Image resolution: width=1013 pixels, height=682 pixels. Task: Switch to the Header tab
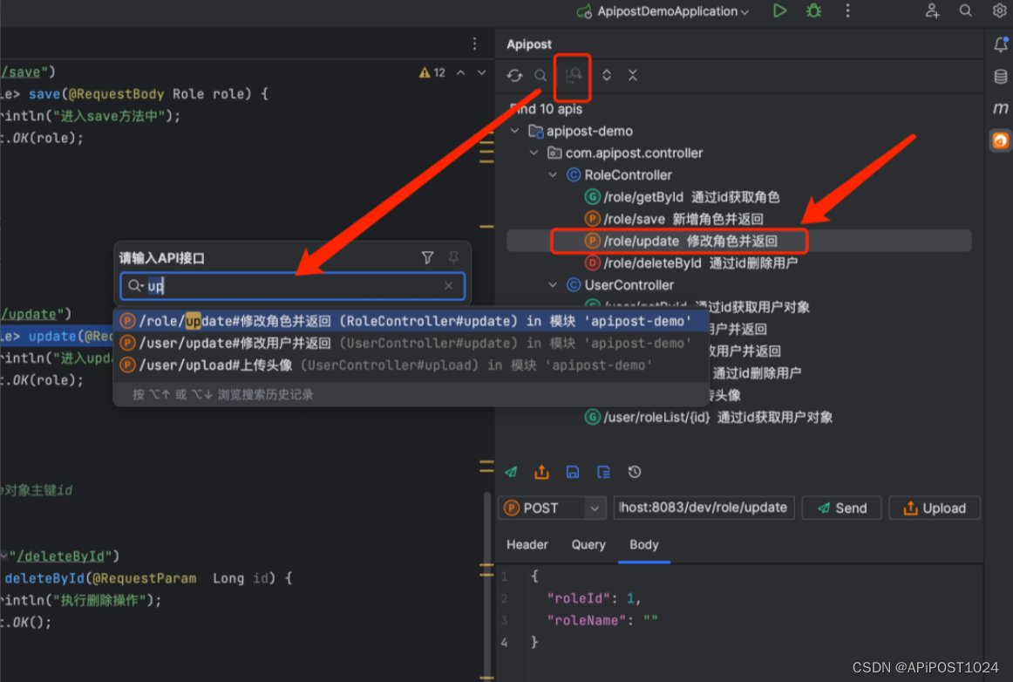coord(527,544)
